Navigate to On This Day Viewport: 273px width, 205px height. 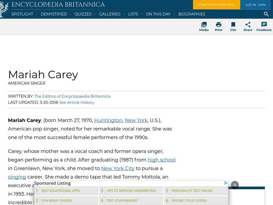point(158,14)
